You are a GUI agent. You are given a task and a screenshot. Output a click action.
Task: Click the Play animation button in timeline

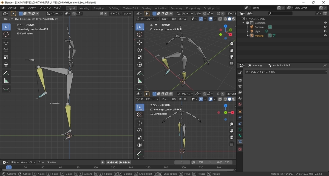pyautogui.click(x=121, y=162)
